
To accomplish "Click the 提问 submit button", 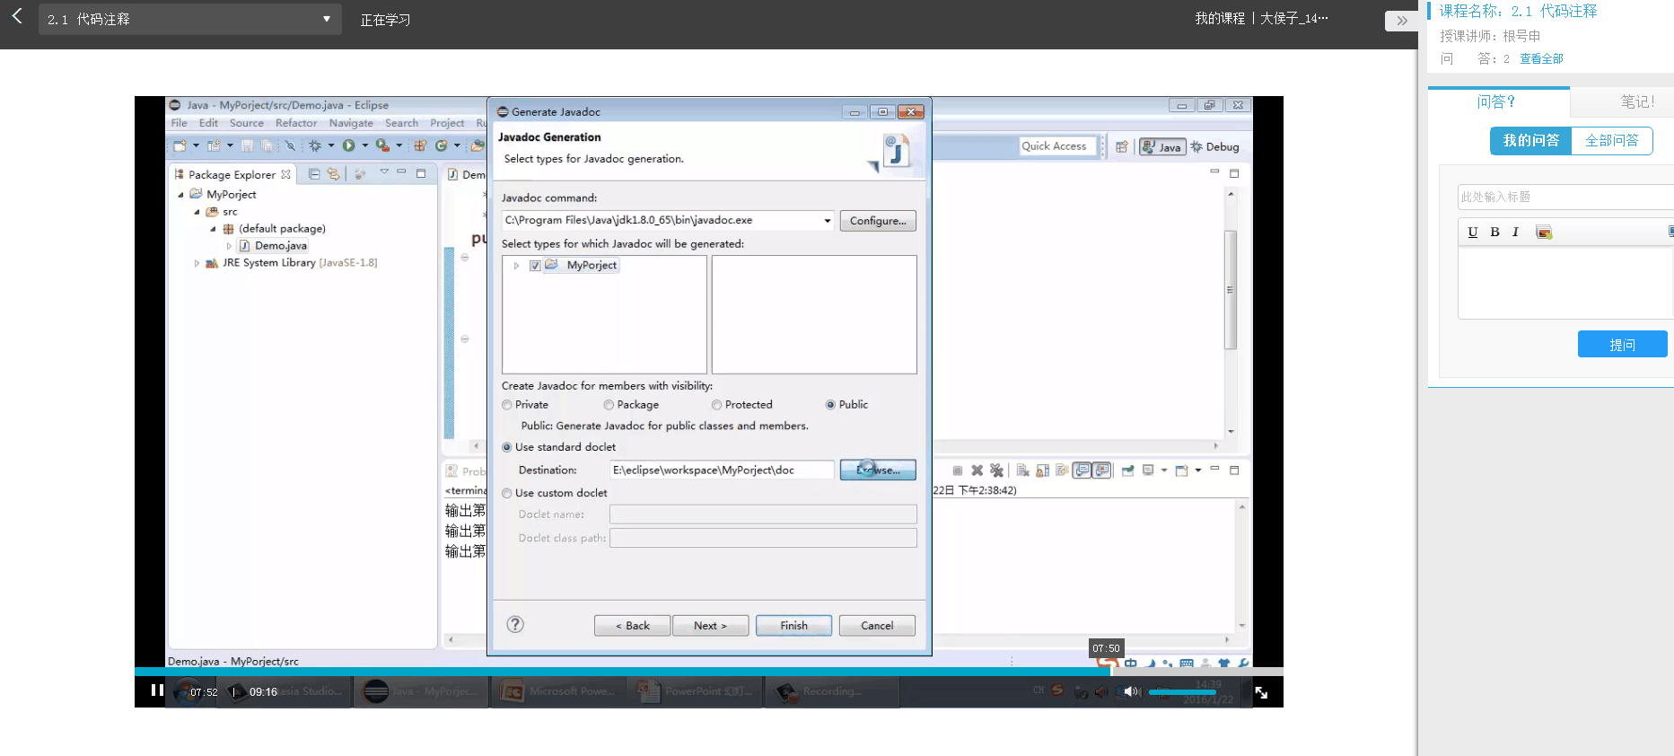I will pos(1622,344).
